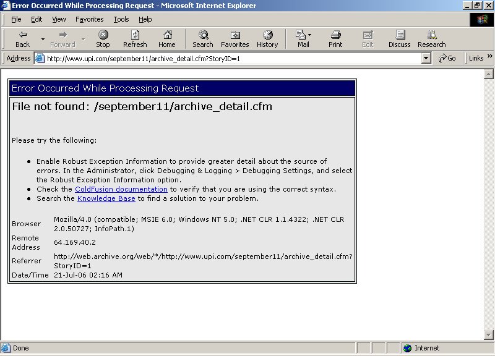Expand the address bar dropdown
This screenshot has width=495, height=356.
[x=426, y=58]
